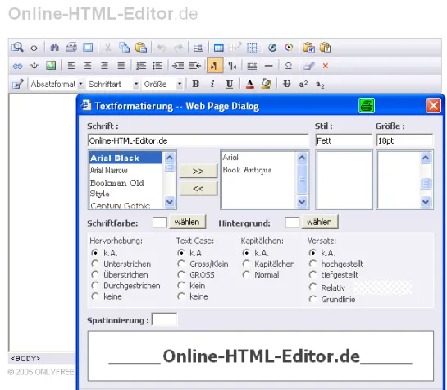This screenshot has height=390, width=447.
Task: Select Gross/Klein text case radio
Action: (181, 264)
